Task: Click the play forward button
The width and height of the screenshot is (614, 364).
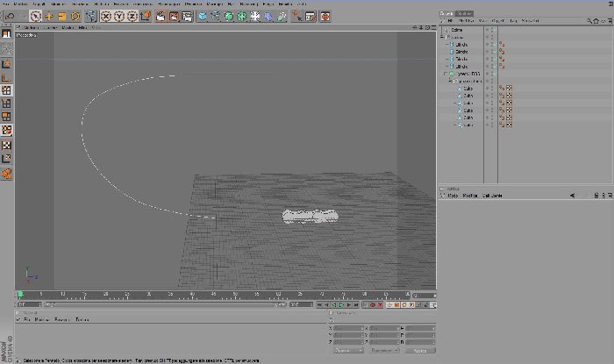Action: 341,305
